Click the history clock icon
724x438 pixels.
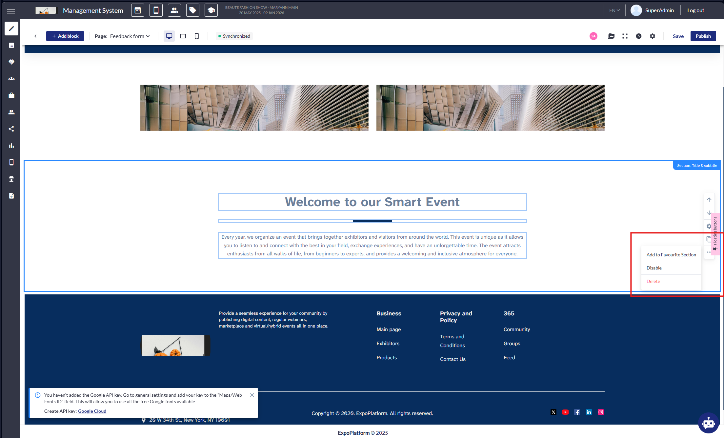638,36
